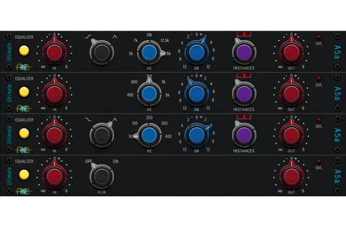Click the blue HZ knob with the 10k scale
Image resolution: width=346 pixels, height=227 pixels.
[x=149, y=52]
